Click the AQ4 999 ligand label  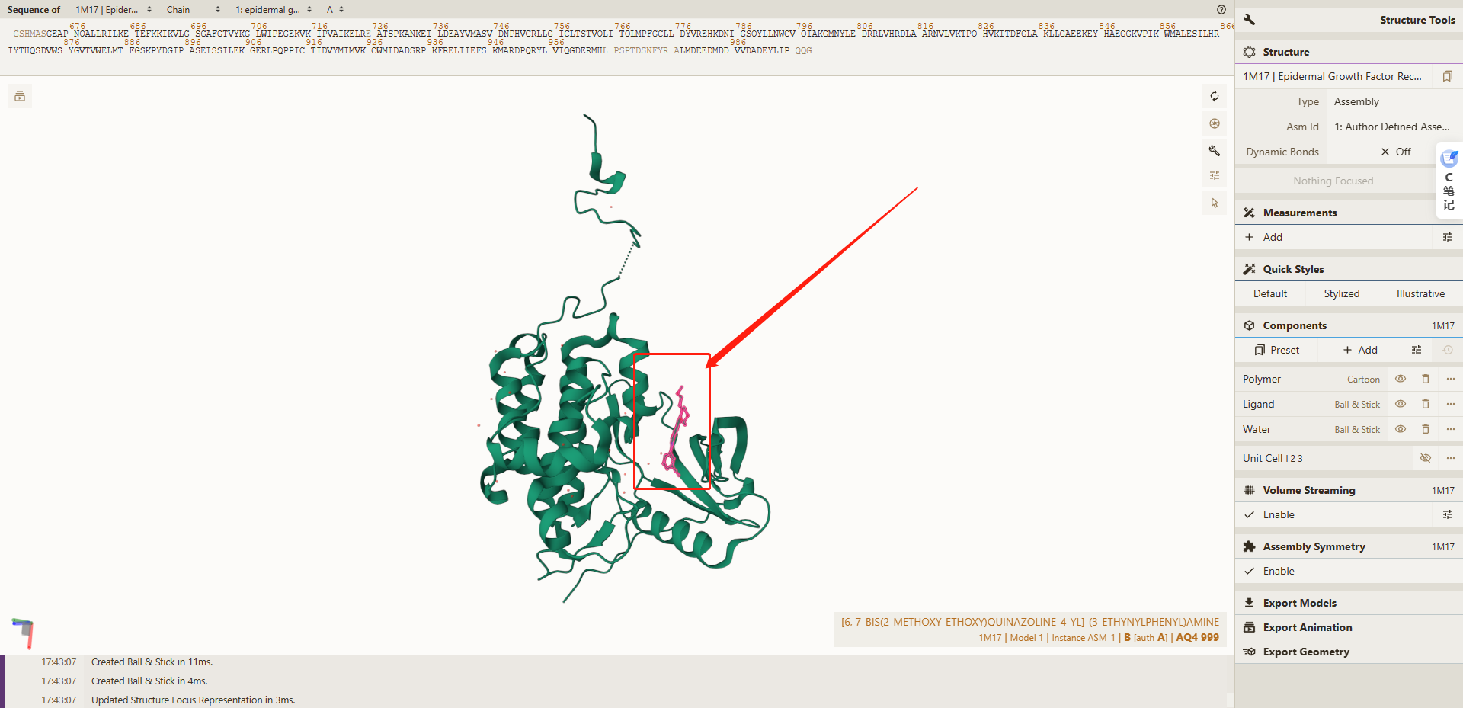coord(1196,637)
